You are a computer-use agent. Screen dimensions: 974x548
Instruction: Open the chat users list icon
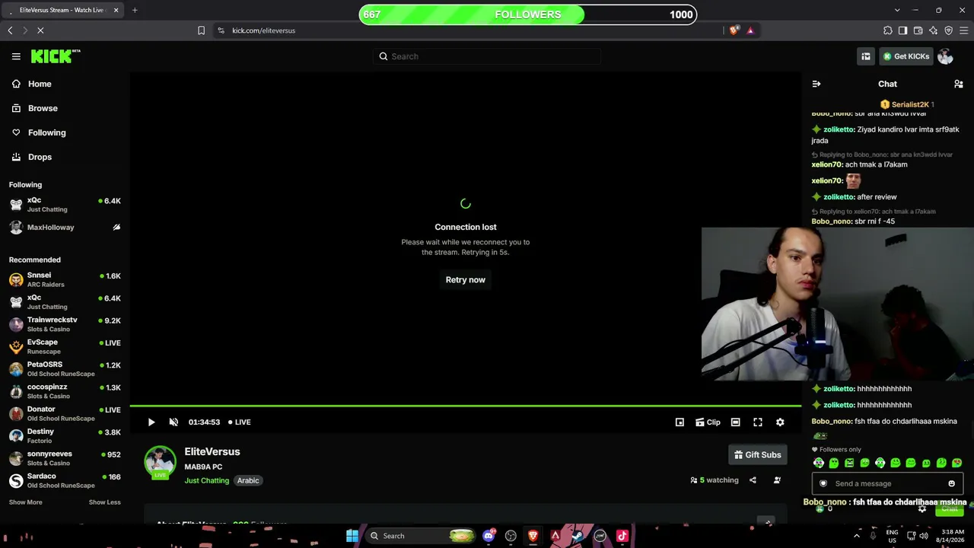point(959,84)
